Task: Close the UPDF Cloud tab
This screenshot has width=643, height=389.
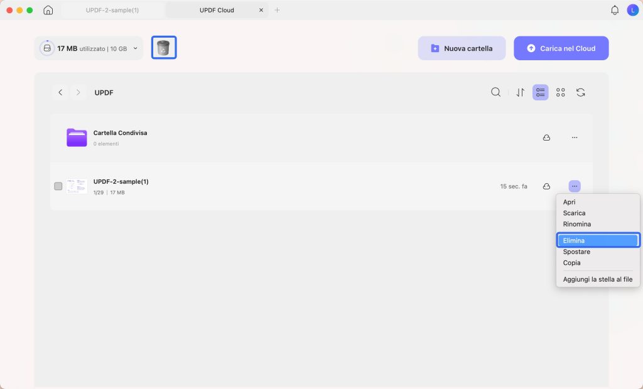Action: tap(261, 10)
